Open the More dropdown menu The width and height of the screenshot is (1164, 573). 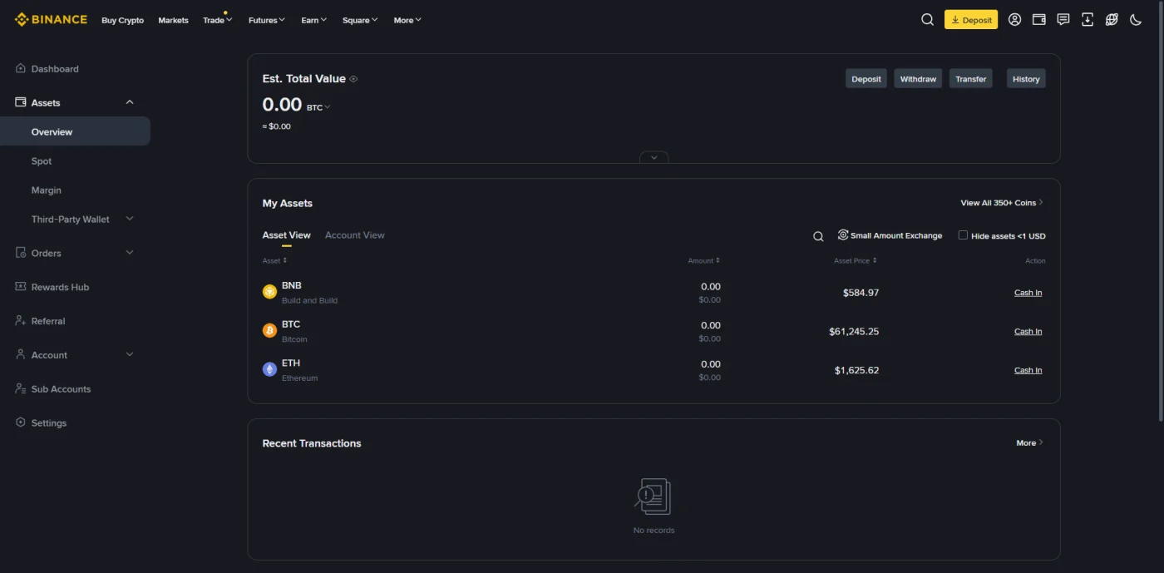407,20
